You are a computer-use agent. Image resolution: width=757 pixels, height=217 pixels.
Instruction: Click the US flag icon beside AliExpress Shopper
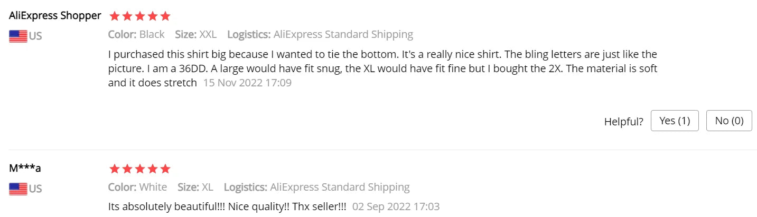(x=18, y=36)
